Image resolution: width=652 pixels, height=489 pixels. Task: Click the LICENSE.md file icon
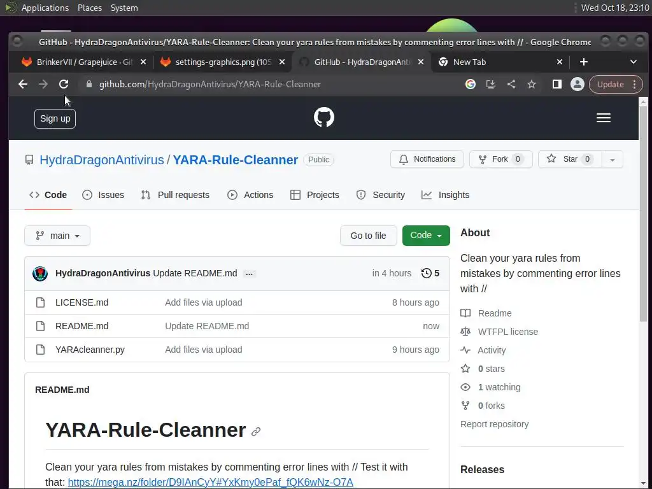[x=40, y=302]
